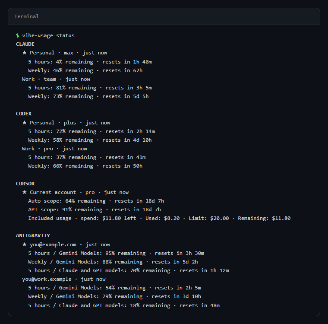
Task: Click 'Weekly: 46% remaining' line
Action: 85,70
